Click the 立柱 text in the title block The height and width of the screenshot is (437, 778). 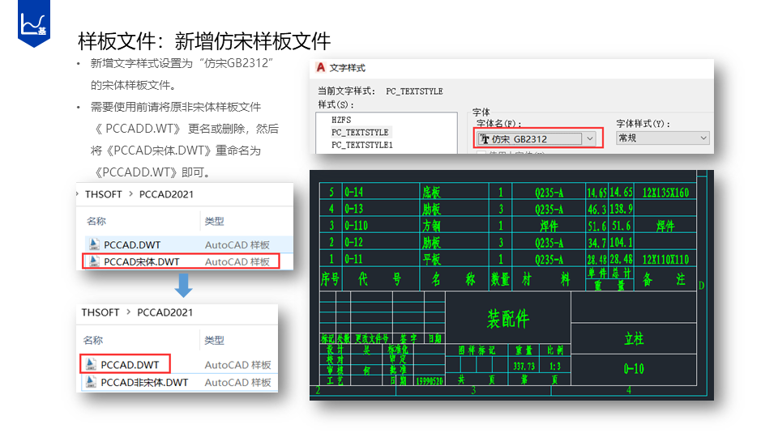[634, 338]
